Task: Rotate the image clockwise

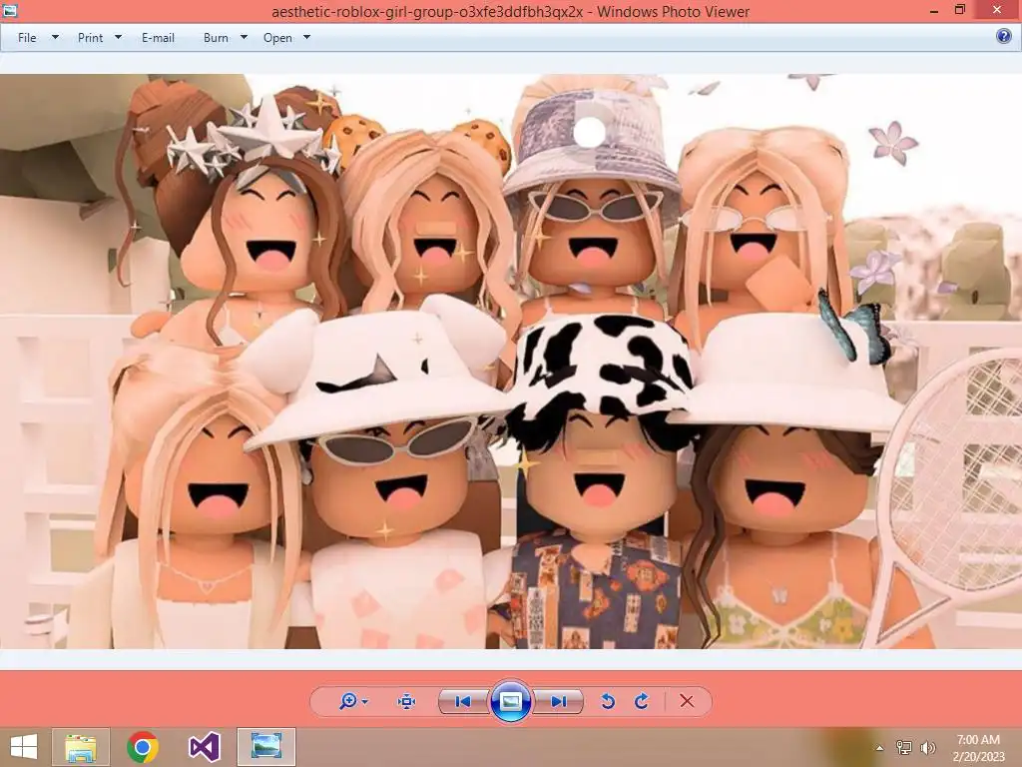Action: coord(642,702)
